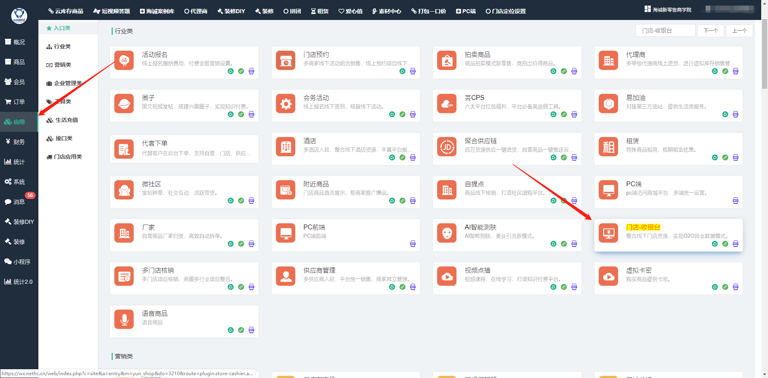
Task: Open the AI智能测肤 face icon
Action: (x=447, y=233)
